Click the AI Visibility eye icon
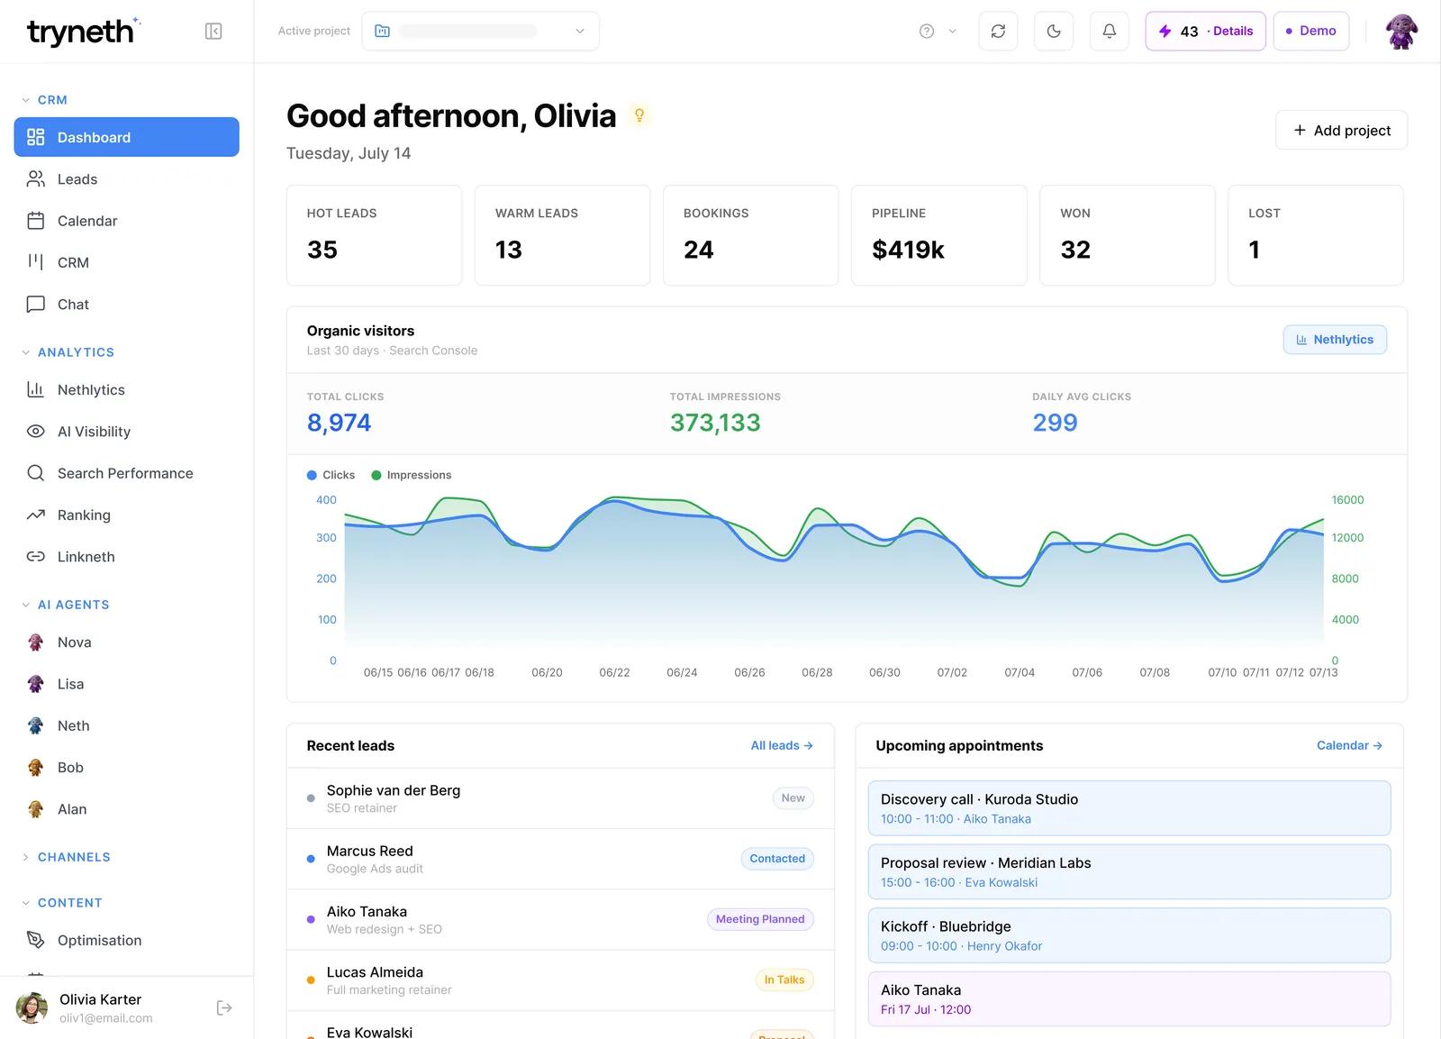Screen dimensions: 1441x1039 [x=36, y=432]
